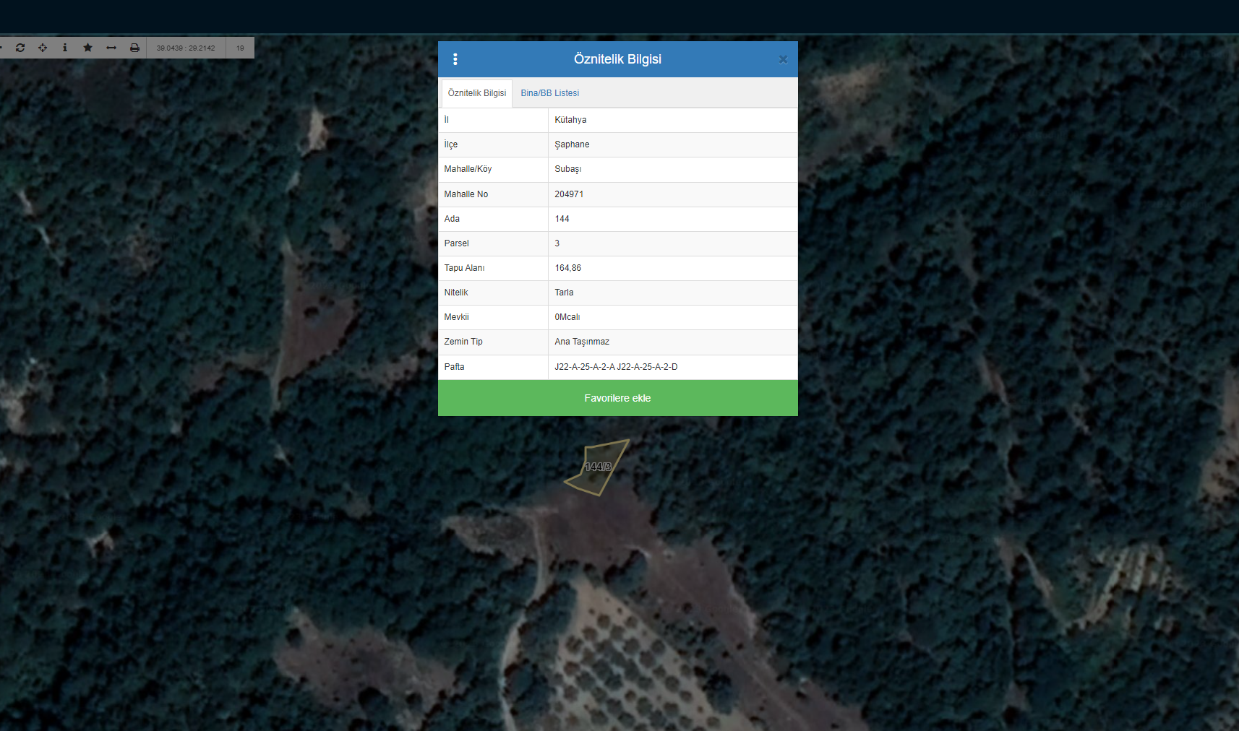Switch to the Bina/BB Listesi tab
1239x731 pixels.
click(549, 93)
